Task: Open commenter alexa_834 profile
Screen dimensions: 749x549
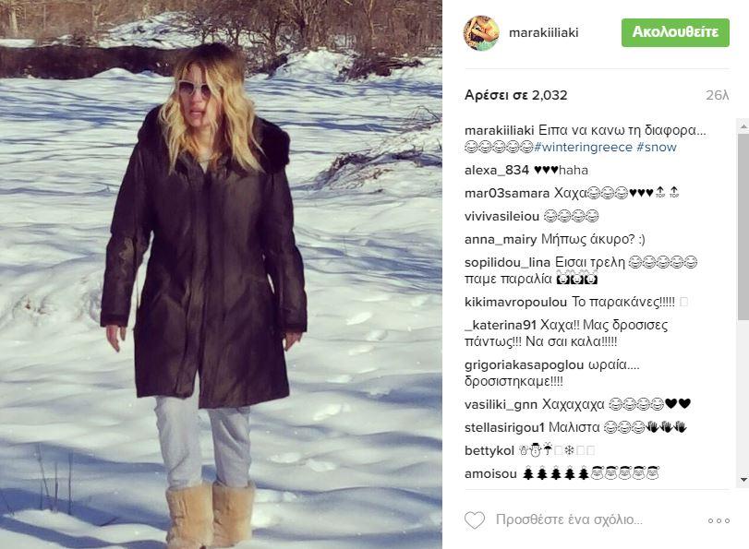Action: click(x=496, y=170)
